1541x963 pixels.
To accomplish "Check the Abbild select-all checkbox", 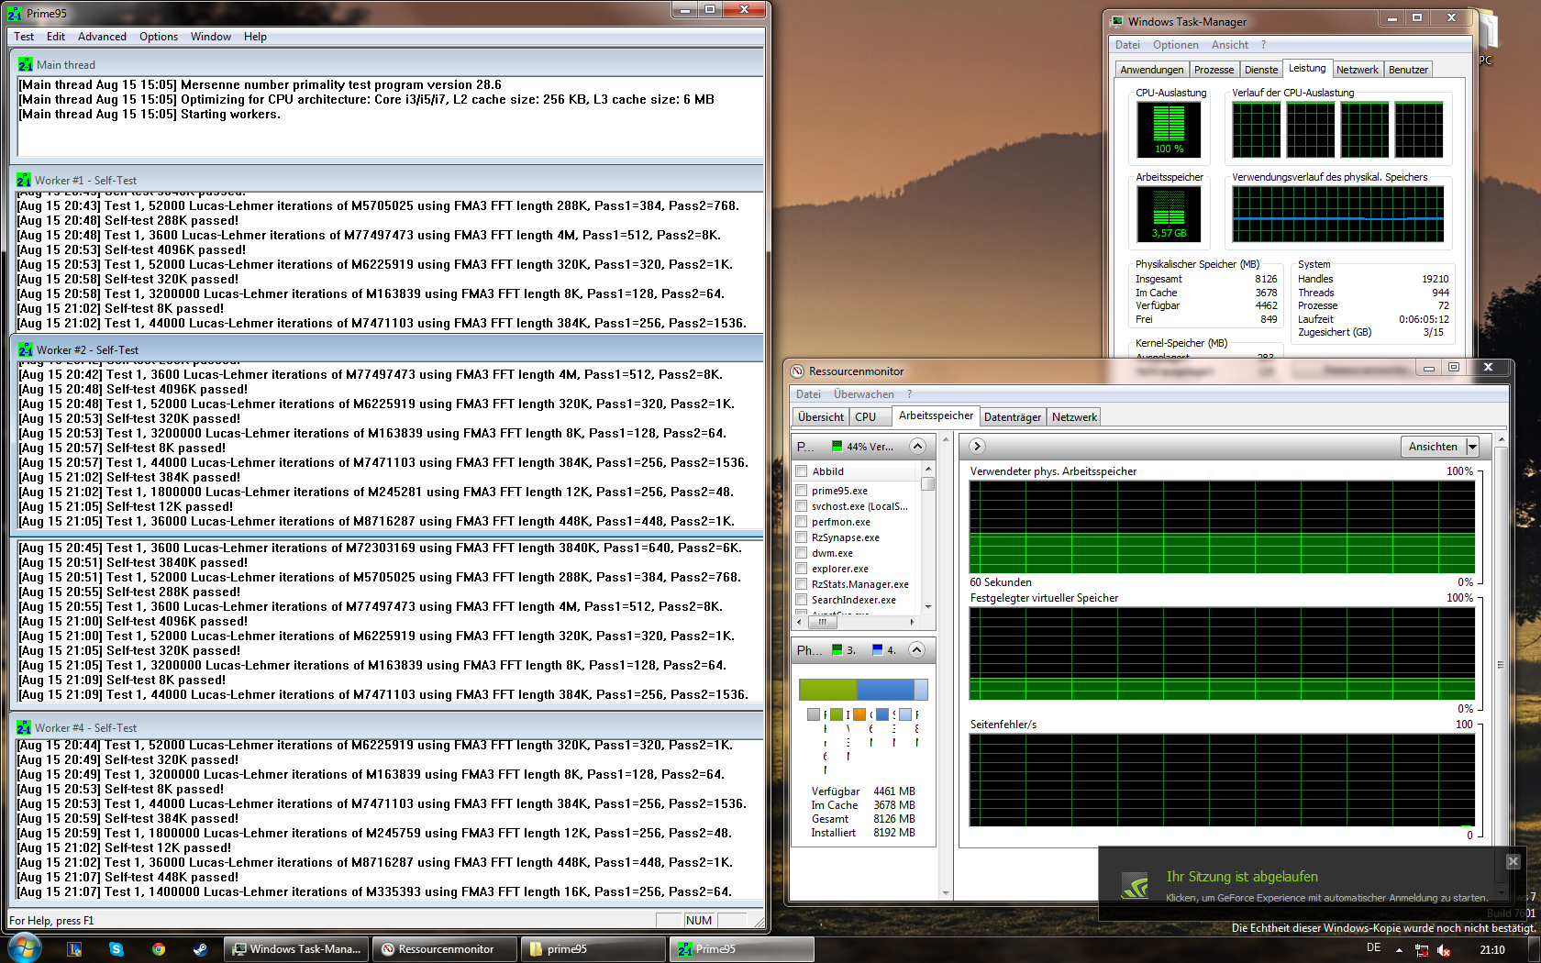I will point(802,471).
